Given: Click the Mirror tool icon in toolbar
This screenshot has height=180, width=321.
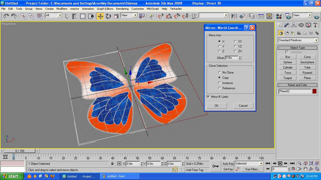Looking at the screenshot, I should click(x=234, y=16).
